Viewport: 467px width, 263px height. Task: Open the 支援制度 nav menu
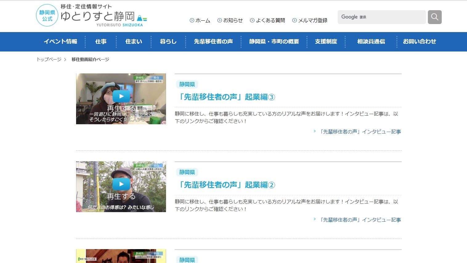click(x=326, y=42)
